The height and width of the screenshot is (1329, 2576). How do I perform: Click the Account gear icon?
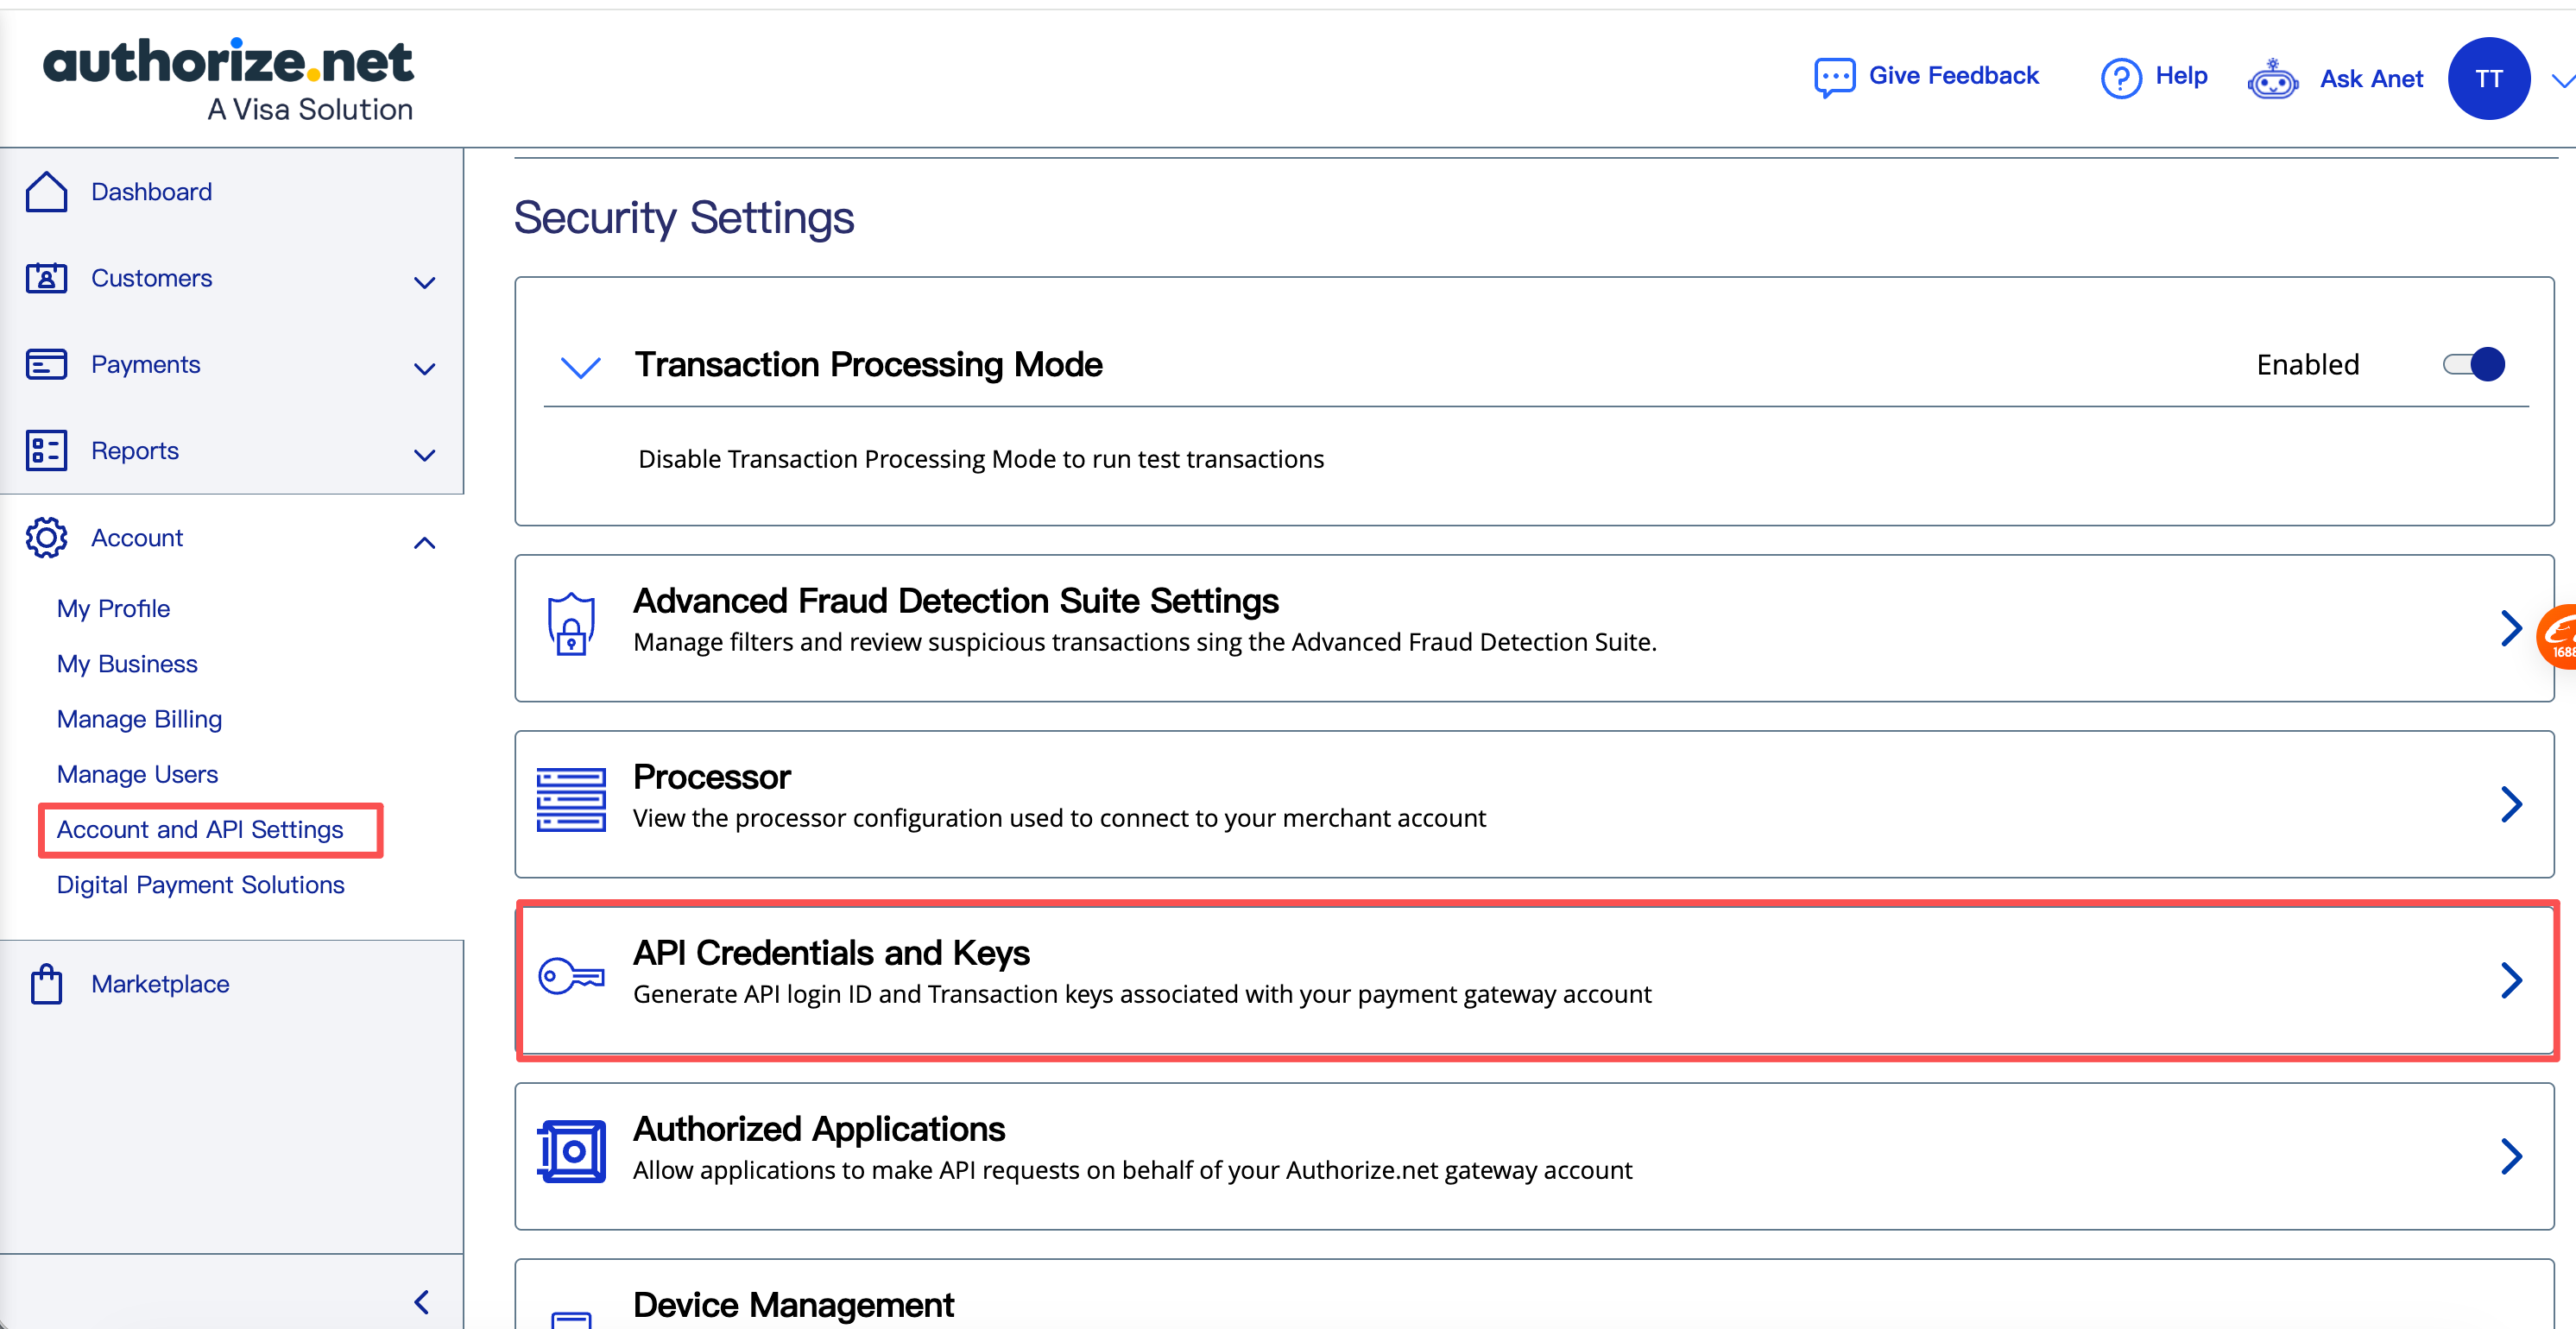point(46,538)
